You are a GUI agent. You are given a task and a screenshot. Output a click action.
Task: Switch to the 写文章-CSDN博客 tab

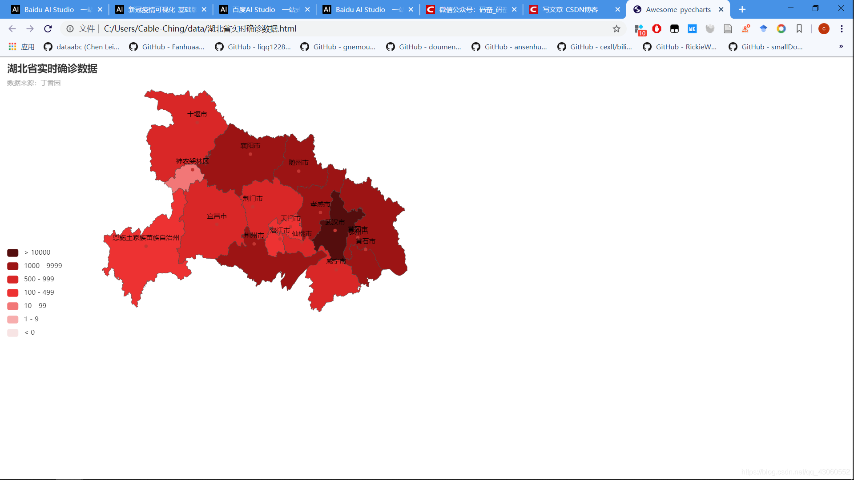[569, 9]
